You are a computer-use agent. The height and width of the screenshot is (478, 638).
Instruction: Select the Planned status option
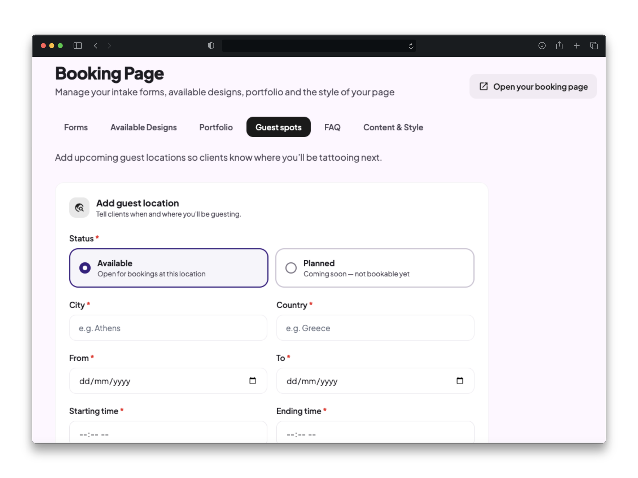[x=375, y=268]
